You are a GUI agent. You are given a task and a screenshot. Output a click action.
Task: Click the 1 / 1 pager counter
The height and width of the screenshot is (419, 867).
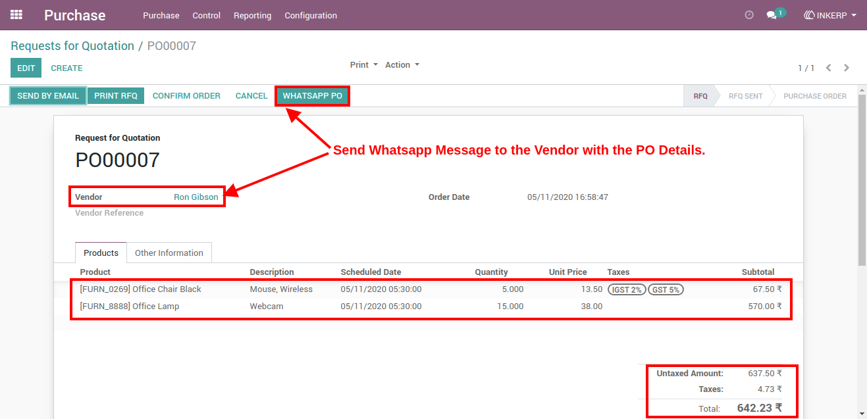[806, 68]
